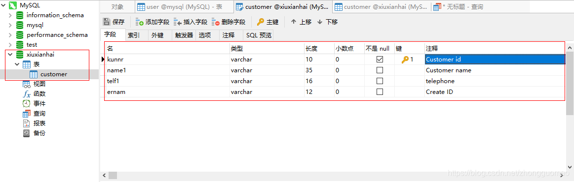Open the 触发器 triggers tab
The image size is (574, 182).
point(184,35)
